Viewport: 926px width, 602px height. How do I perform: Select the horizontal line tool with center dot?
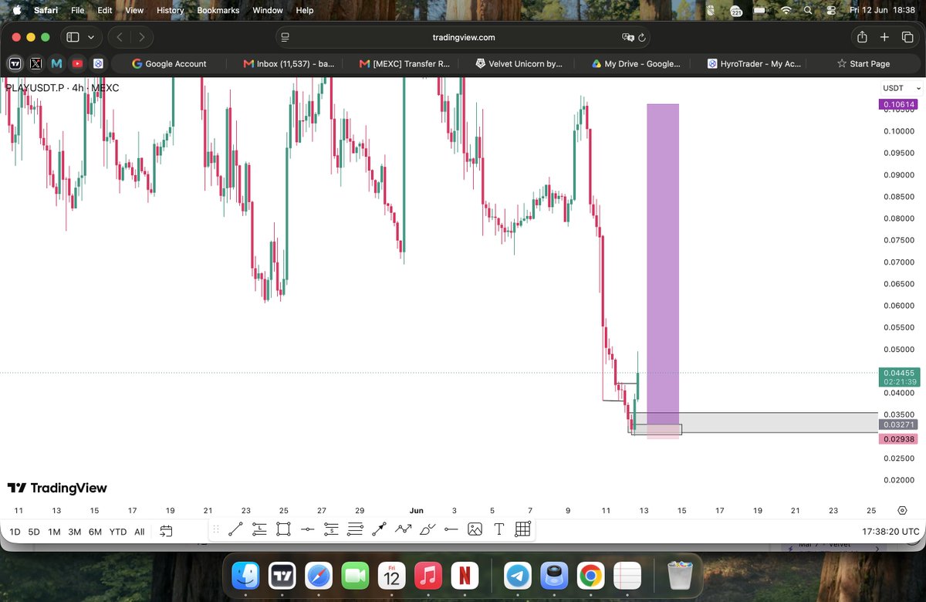307,529
